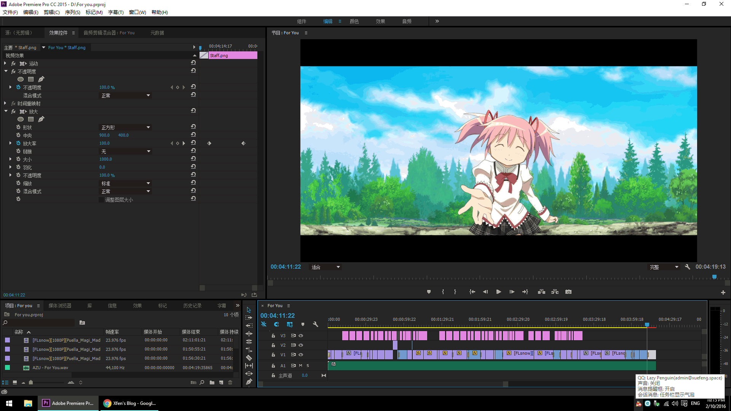The height and width of the screenshot is (411, 731).
Task: Toggle snap in the timeline
Action: coord(277,324)
